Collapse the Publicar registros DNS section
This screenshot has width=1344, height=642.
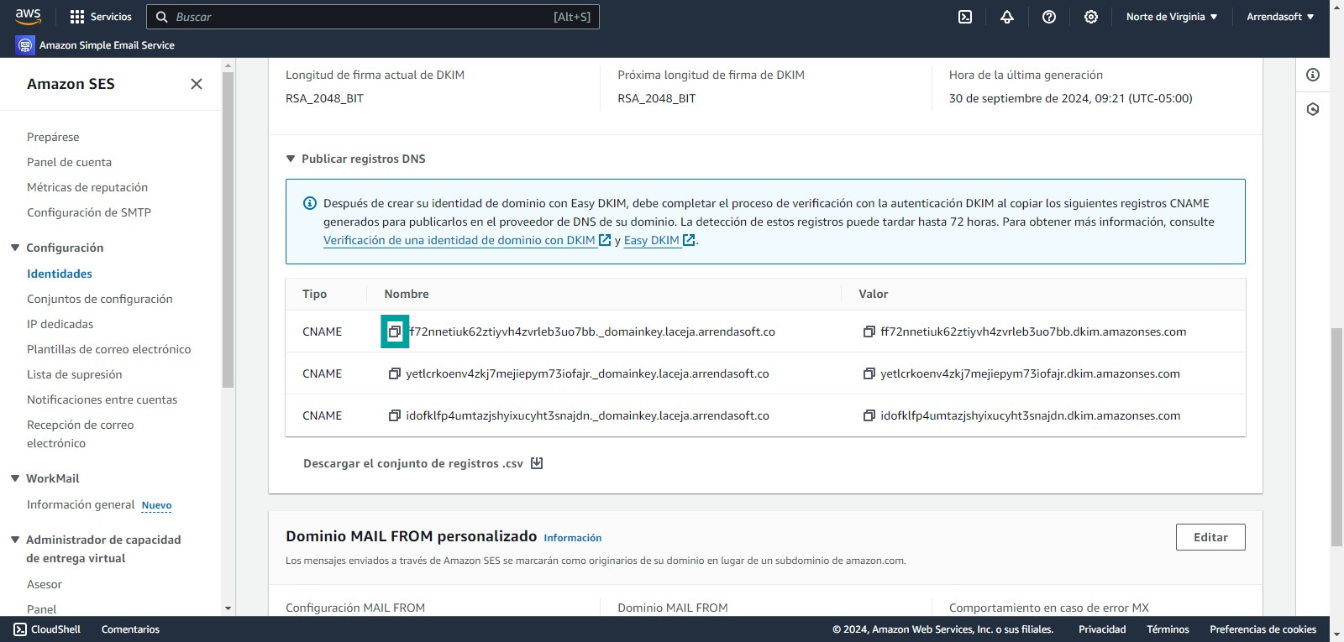tap(291, 159)
